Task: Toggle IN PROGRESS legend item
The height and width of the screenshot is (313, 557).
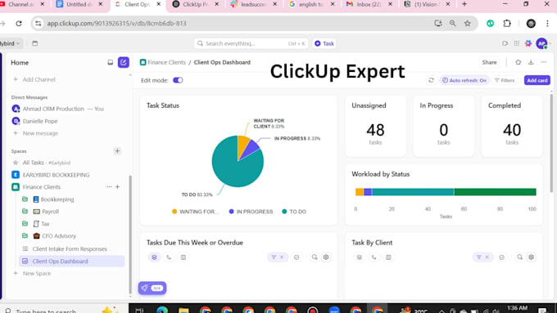Action: [x=251, y=212]
